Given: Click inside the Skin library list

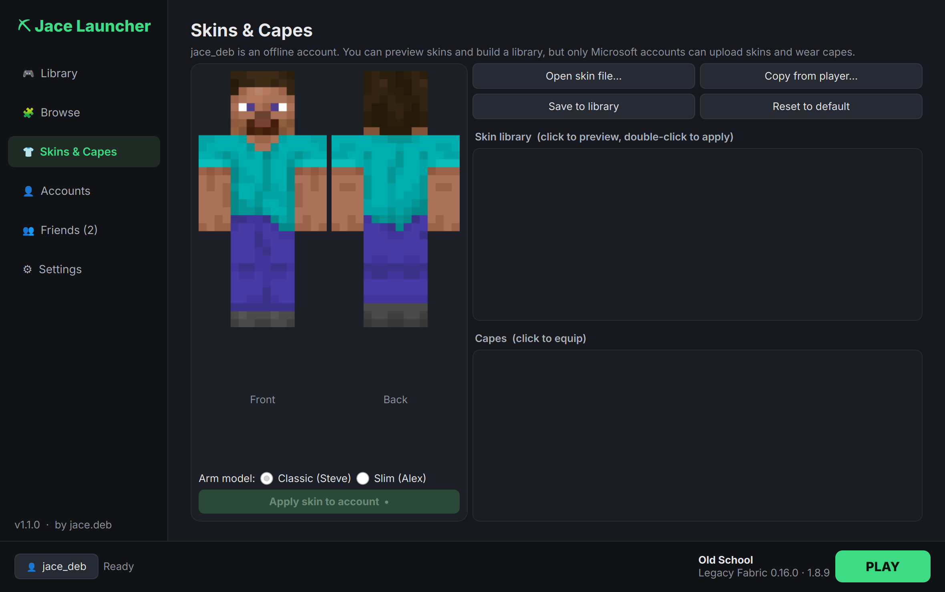Looking at the screenshot, I should 698,234.
